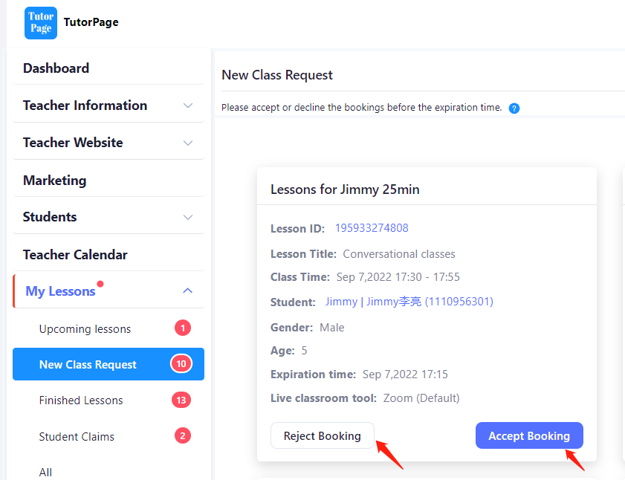The width and height of the screenshot is (625, 480).
Task: Open lesson ID 195933274808 link
Action: click(372, 228)
